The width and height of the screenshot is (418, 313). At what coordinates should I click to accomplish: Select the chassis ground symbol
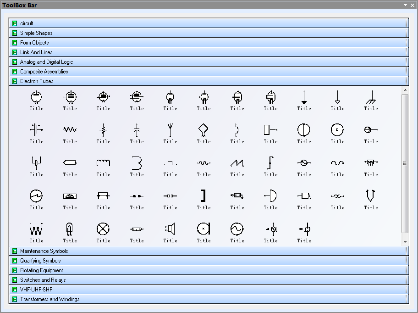point(371,97)
